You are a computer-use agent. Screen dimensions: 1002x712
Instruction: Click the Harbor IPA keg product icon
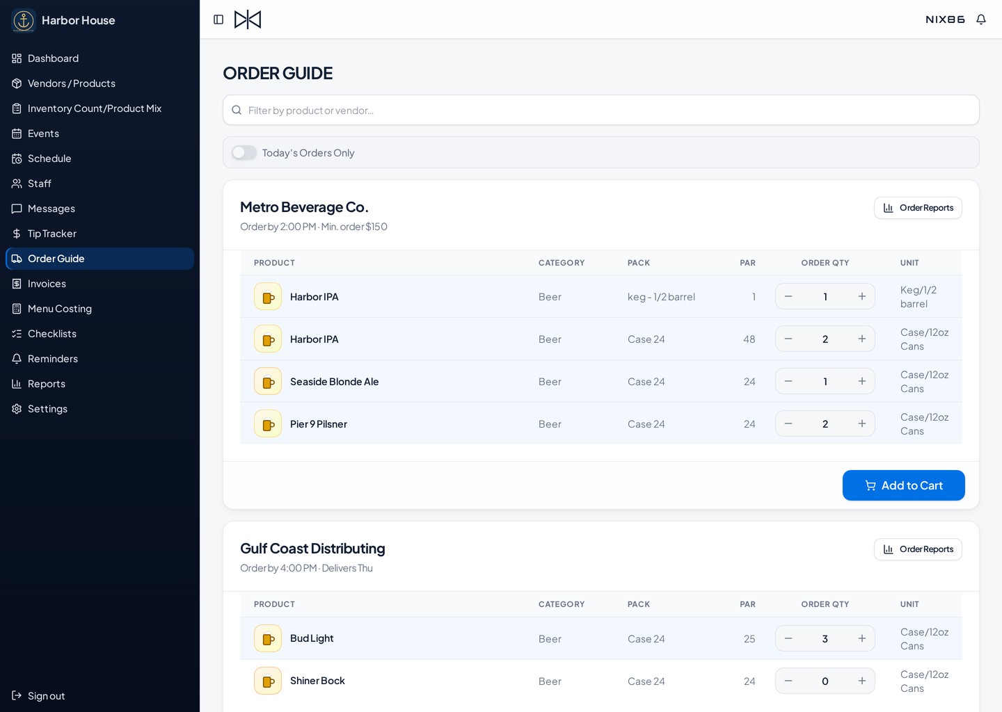click(x=268, y=296)
